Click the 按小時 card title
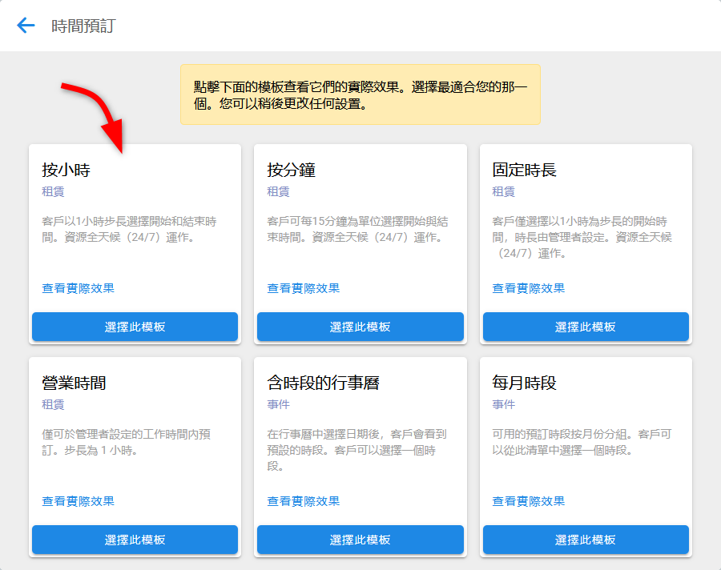 (66, 170)
